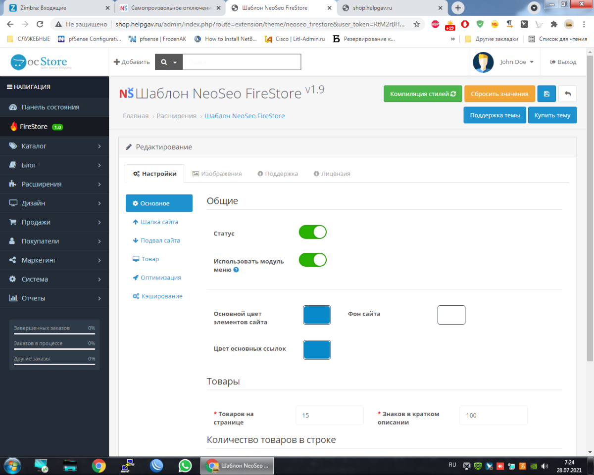Image resolution: width=594 pixels, height=475 pixels.
Task: Reload the page with the browser refresh icon
Action: point(40,24)
